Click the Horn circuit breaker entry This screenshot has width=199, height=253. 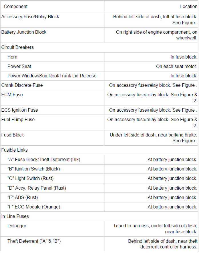coord(12,57)
